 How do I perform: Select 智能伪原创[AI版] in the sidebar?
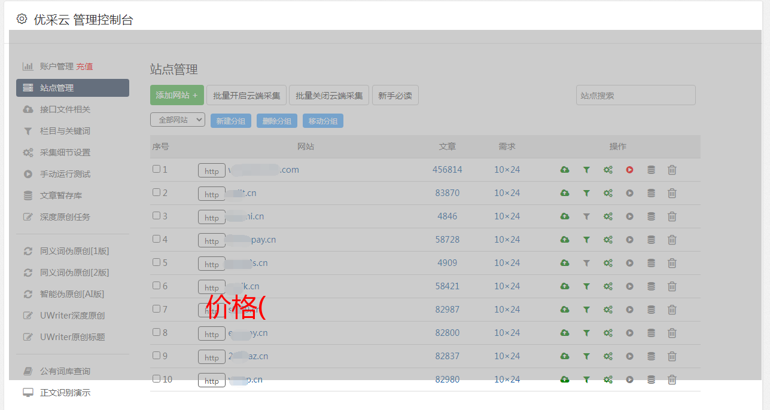[x=72, y=294]
